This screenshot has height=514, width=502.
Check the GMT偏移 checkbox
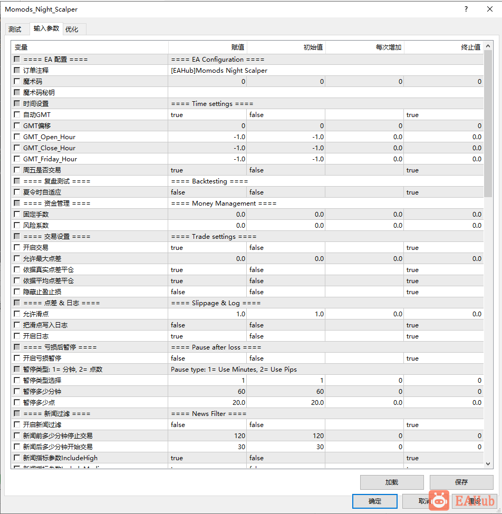(17, 125)
